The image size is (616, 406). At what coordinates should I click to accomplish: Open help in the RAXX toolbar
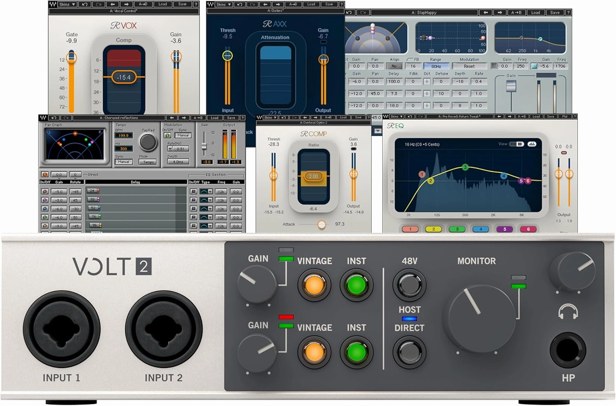341,4
